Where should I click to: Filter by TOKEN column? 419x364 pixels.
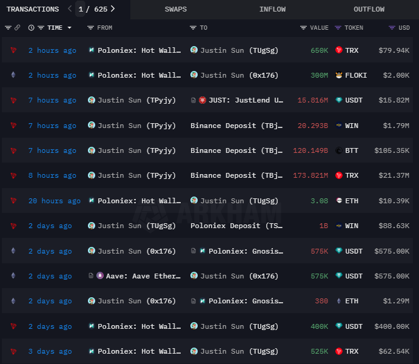coord(338,28)
